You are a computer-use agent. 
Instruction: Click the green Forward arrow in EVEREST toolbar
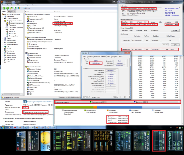point(8,8)
